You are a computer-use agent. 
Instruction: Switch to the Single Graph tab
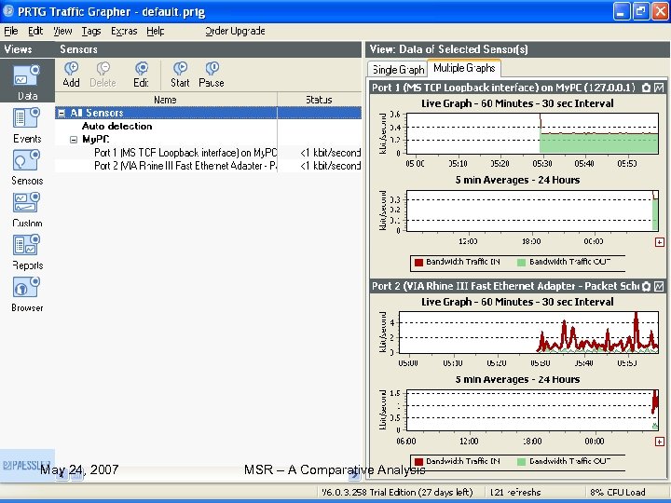(398, 69)
